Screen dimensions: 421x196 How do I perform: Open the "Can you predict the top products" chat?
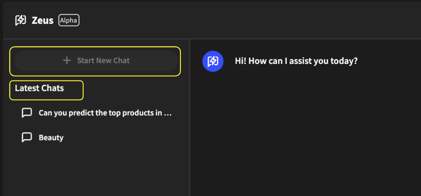(105, 113)
